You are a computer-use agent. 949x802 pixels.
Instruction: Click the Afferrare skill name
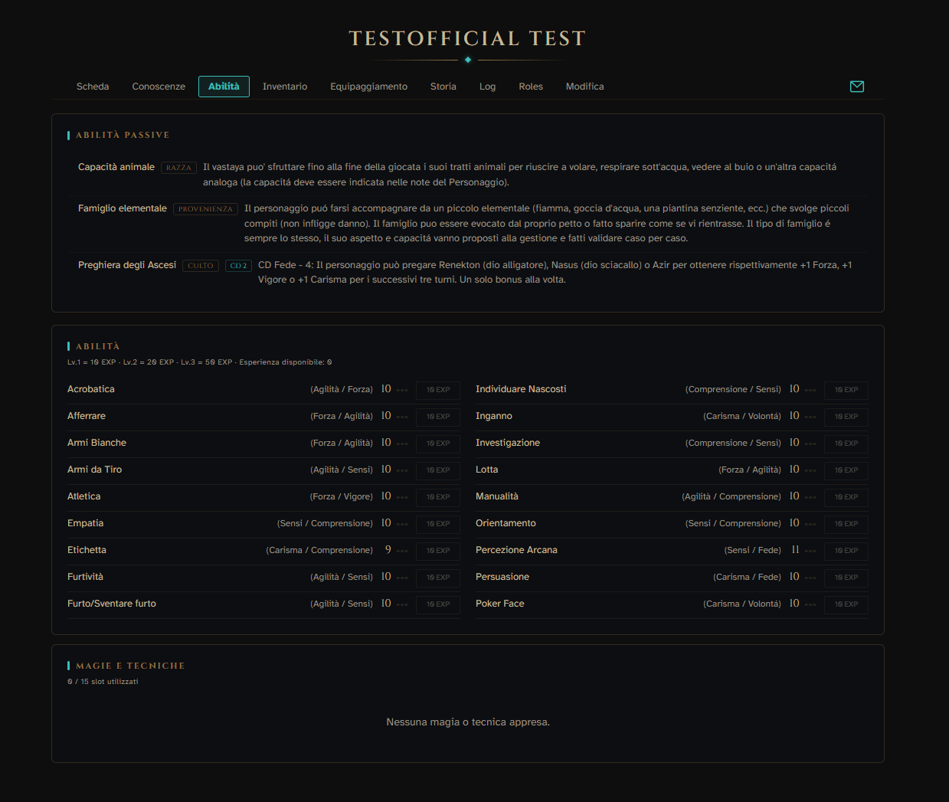(x=87, y=416)
